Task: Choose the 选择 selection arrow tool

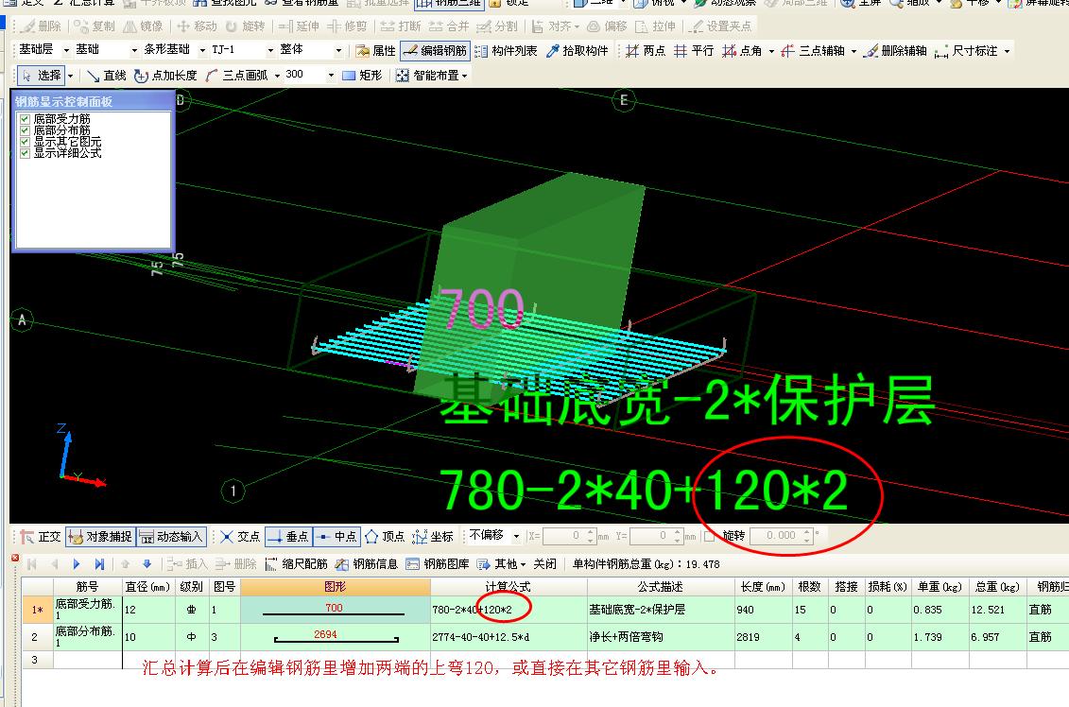Action: [41, 76]
